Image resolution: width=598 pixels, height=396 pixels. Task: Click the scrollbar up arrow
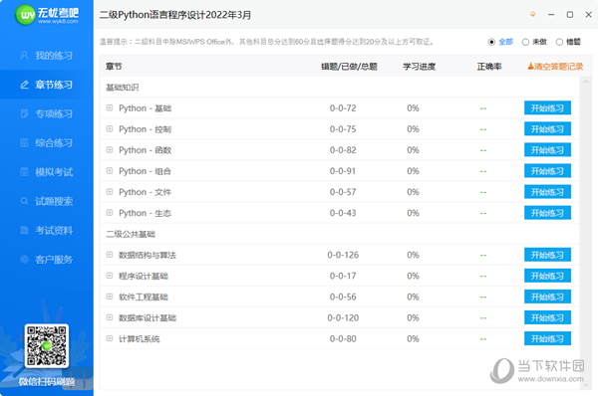pos(585,82)
